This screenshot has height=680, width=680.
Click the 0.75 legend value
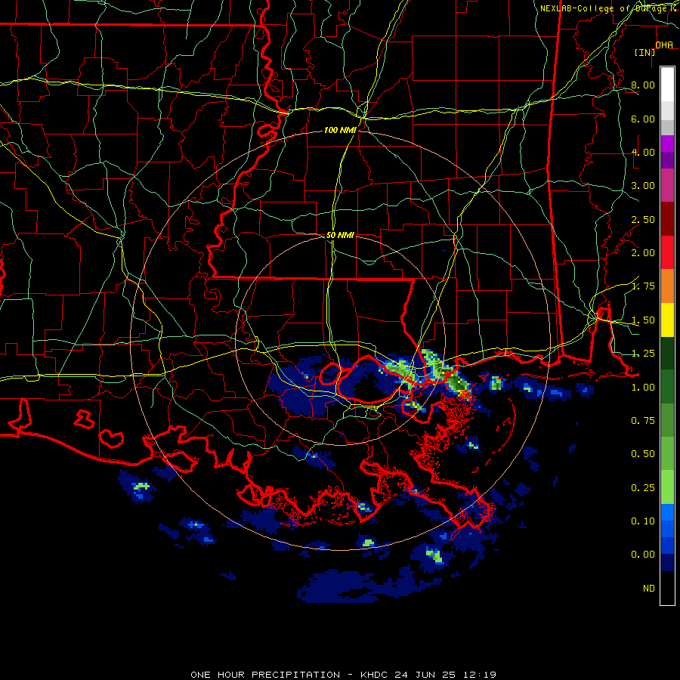[643, 421]
